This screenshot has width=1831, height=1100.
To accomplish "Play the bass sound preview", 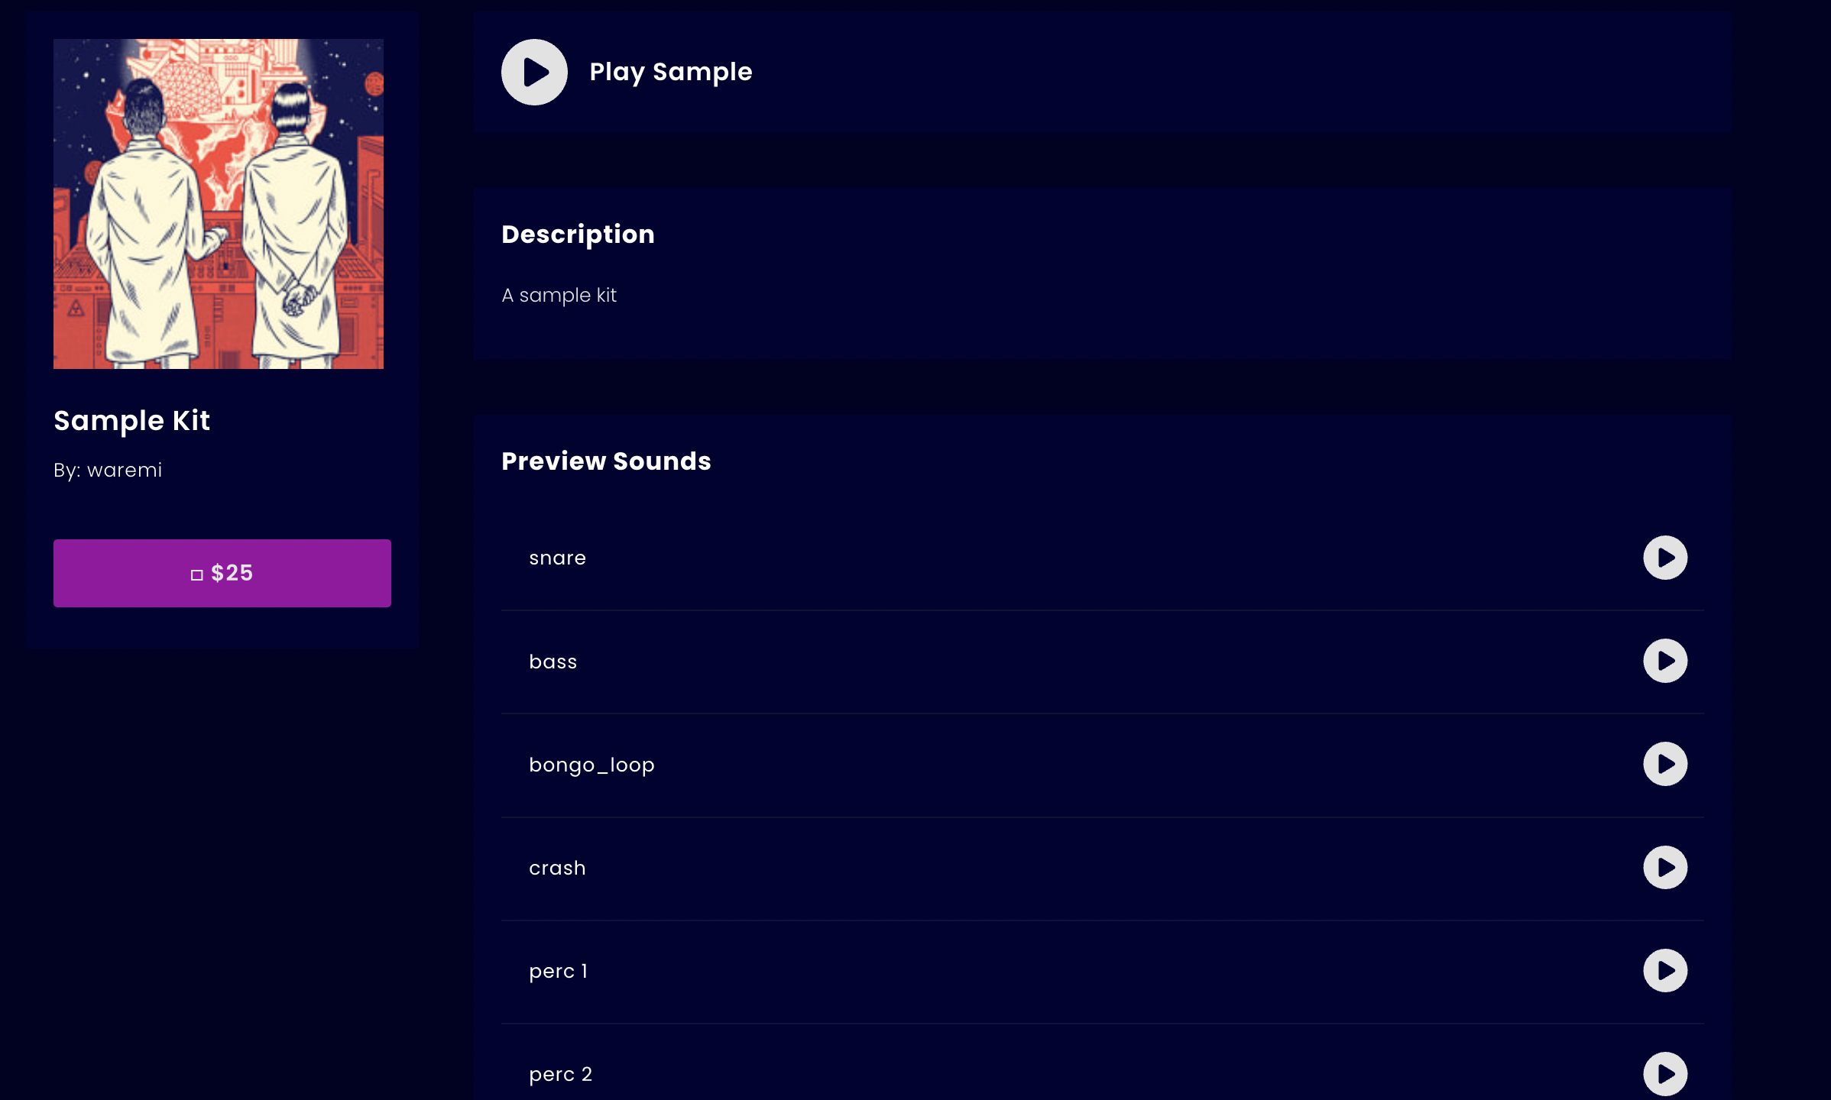I will click(1665, 661).
